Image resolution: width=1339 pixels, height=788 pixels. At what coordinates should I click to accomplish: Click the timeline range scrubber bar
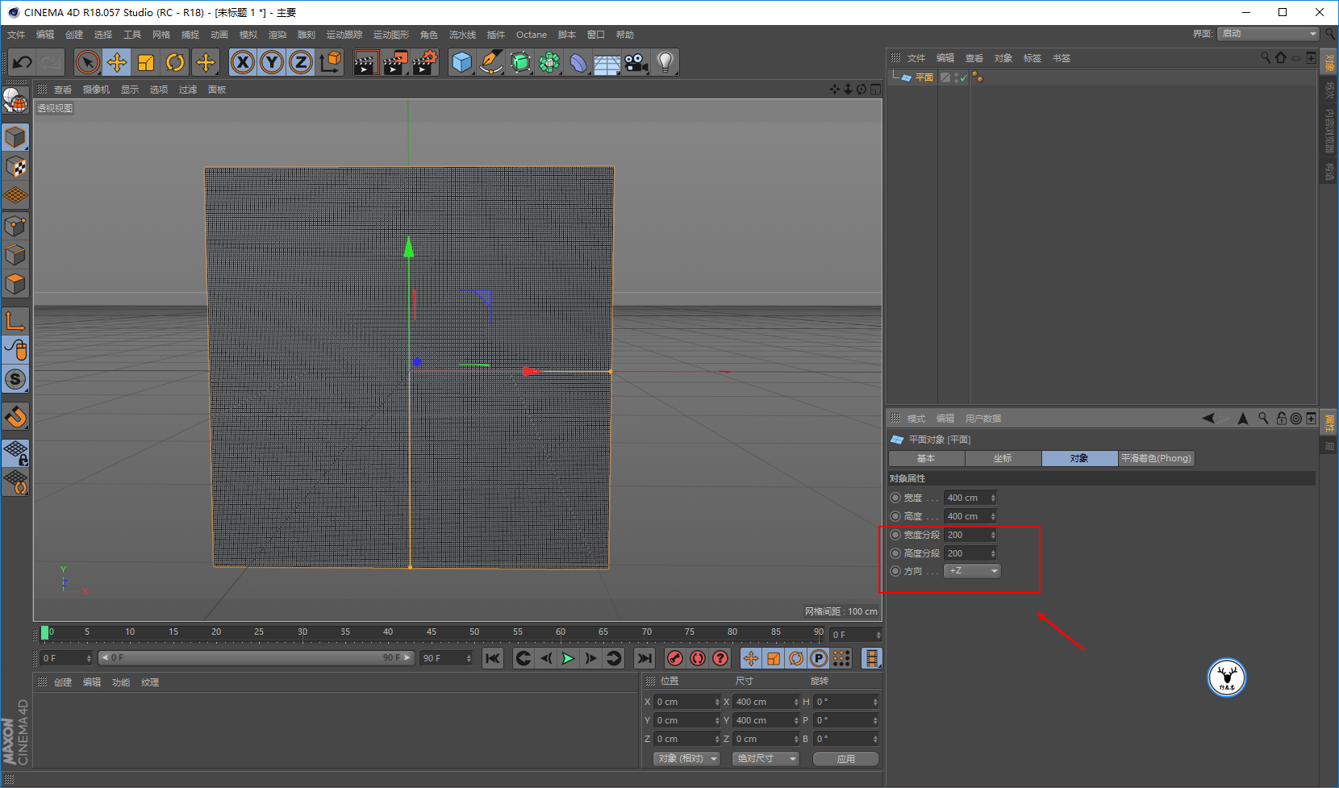257,658
